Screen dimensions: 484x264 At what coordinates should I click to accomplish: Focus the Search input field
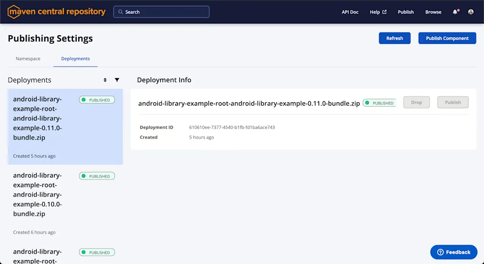(x=161, y=12)
